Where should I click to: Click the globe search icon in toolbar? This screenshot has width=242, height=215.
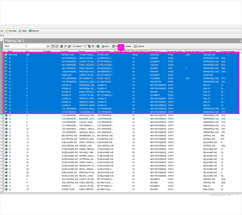point(98,46)
